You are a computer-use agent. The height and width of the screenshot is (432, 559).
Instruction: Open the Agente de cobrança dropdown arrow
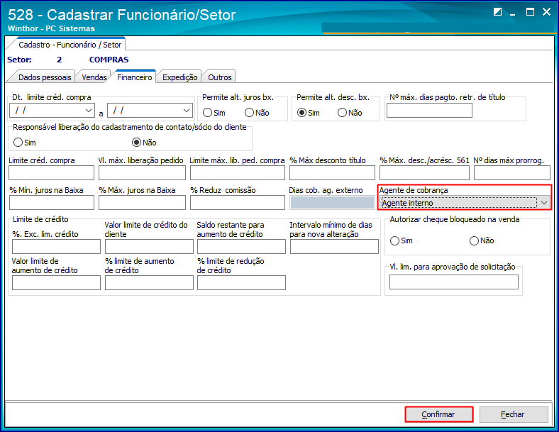(x=543, y=203)
